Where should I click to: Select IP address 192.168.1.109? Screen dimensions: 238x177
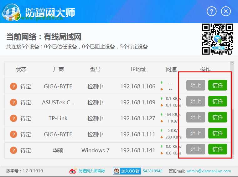[138, 102]
